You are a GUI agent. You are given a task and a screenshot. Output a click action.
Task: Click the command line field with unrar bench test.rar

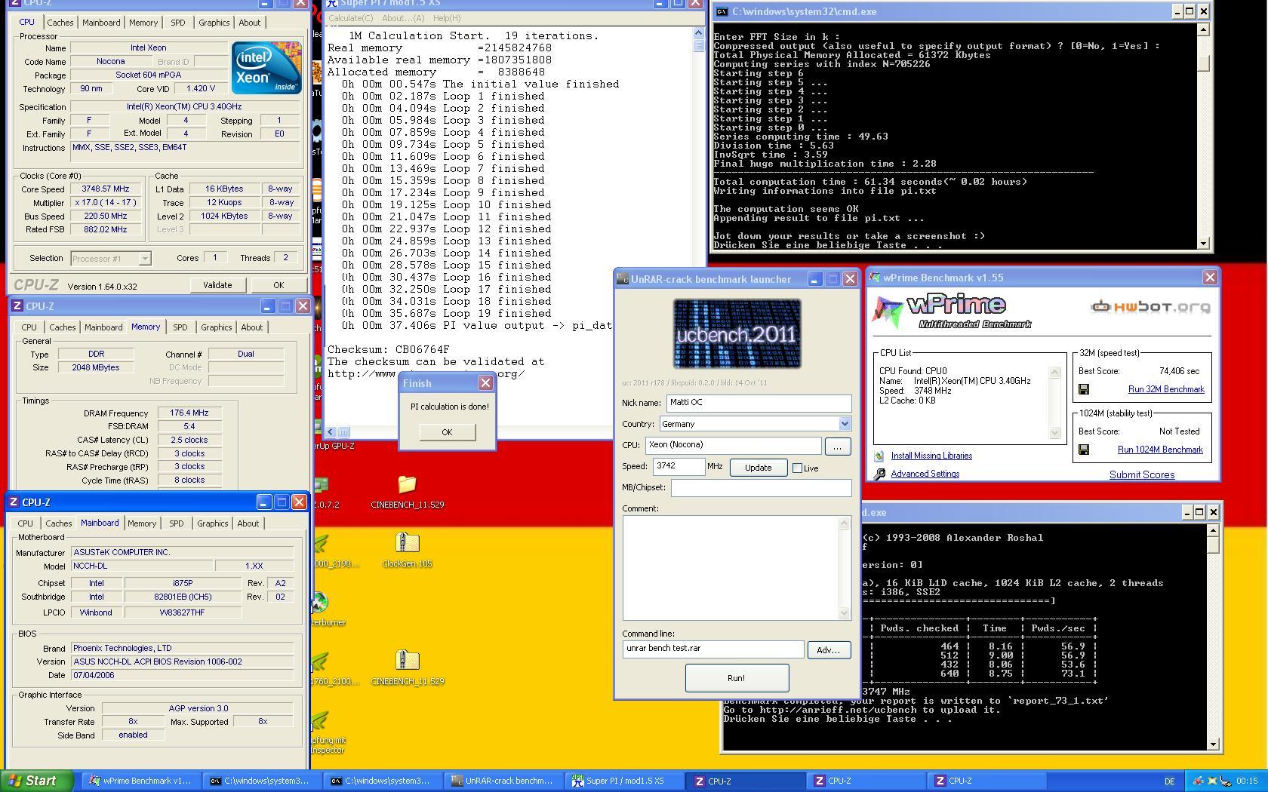[713, 649]
